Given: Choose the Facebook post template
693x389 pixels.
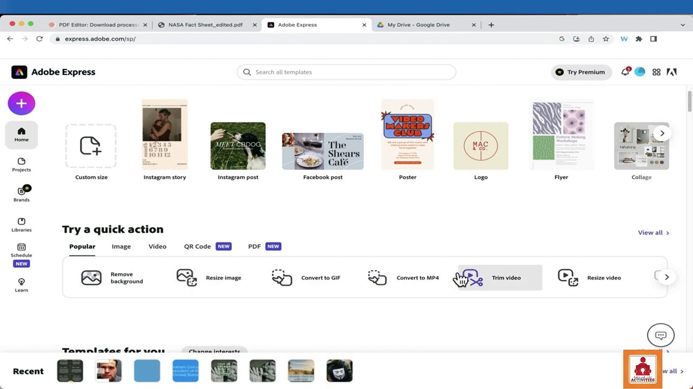Looking at the screenshot, I should pos(323,157).
